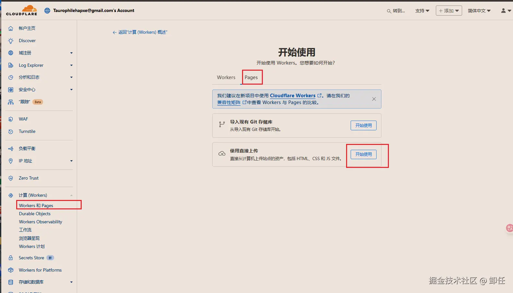Click the Beta badge next to "跟踪"

(38, 102)
